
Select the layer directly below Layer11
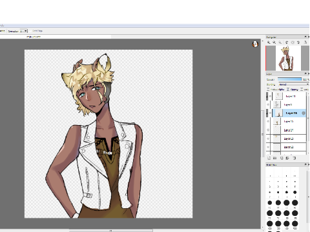[286, 104]
